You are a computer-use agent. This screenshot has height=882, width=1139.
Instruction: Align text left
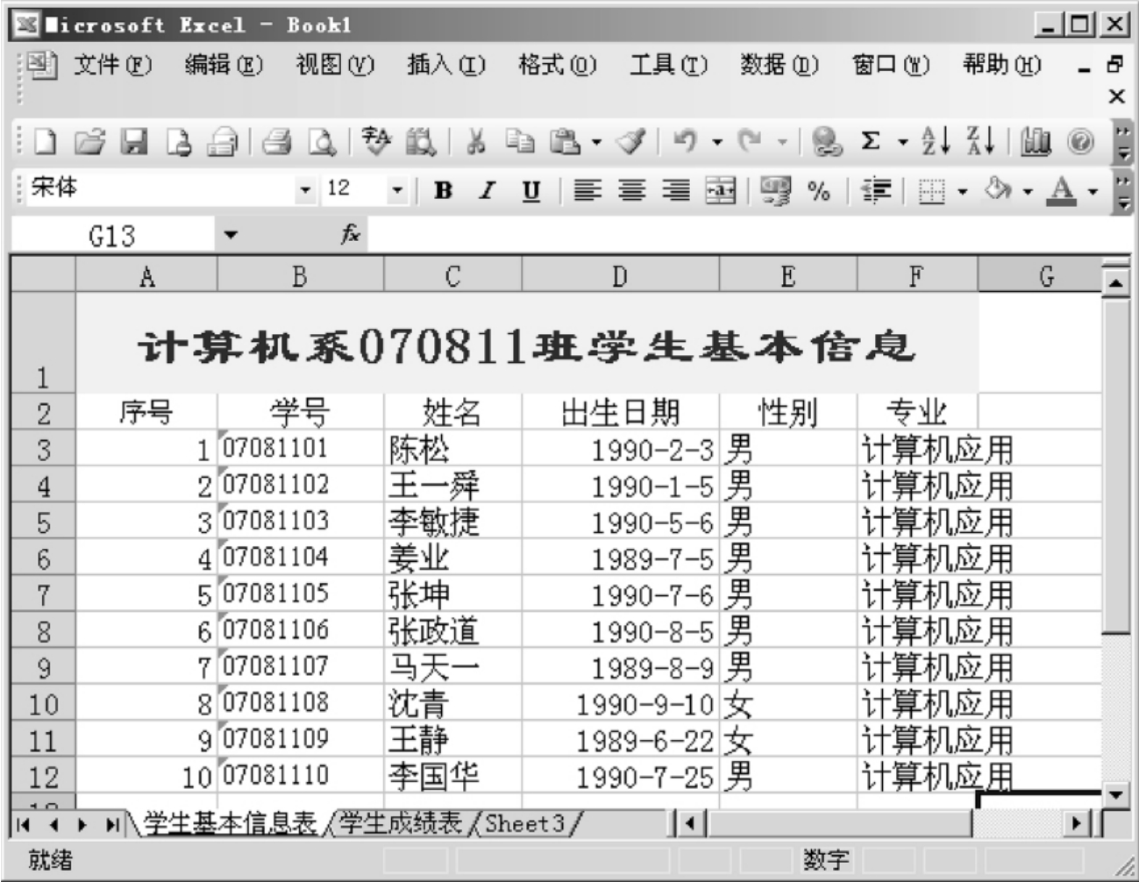(x=587, y=190)
